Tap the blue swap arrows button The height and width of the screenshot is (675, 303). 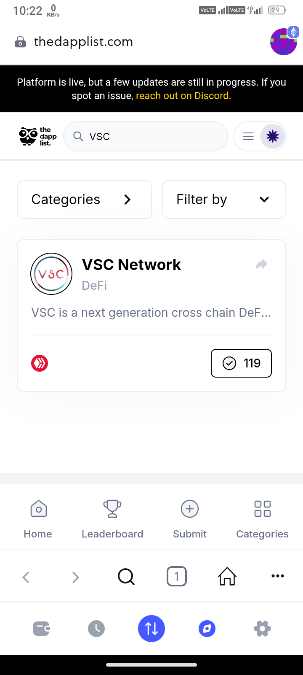click(x=151, y=629)
